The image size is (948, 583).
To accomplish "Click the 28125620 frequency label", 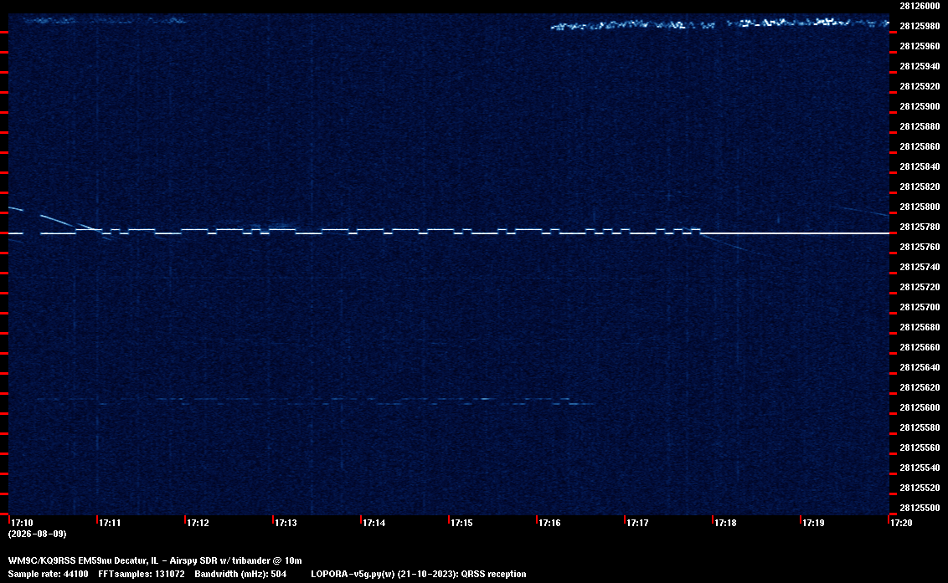I will pyautogui.click(x=920, y=387).
